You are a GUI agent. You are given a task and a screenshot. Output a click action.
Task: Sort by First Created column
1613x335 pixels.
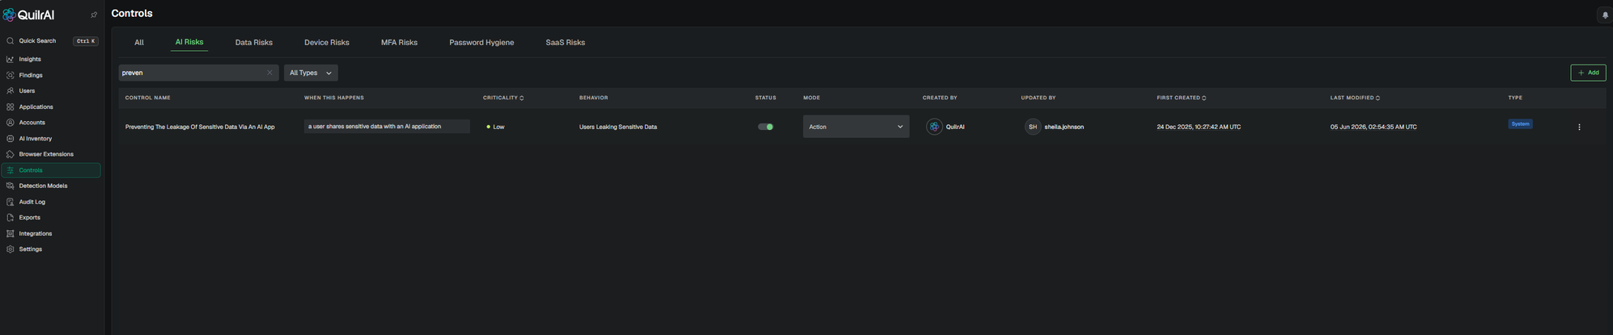[x=1182, y=98]
